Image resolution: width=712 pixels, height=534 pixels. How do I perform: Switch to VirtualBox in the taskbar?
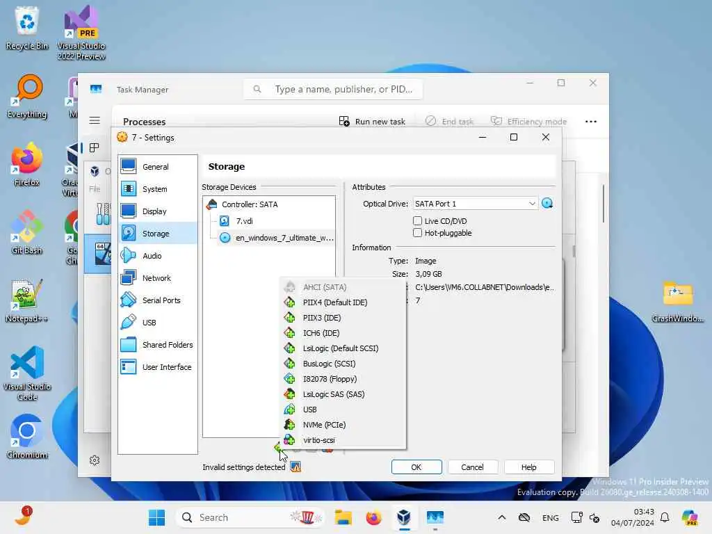pyautogui.click(x=404, y=517)
